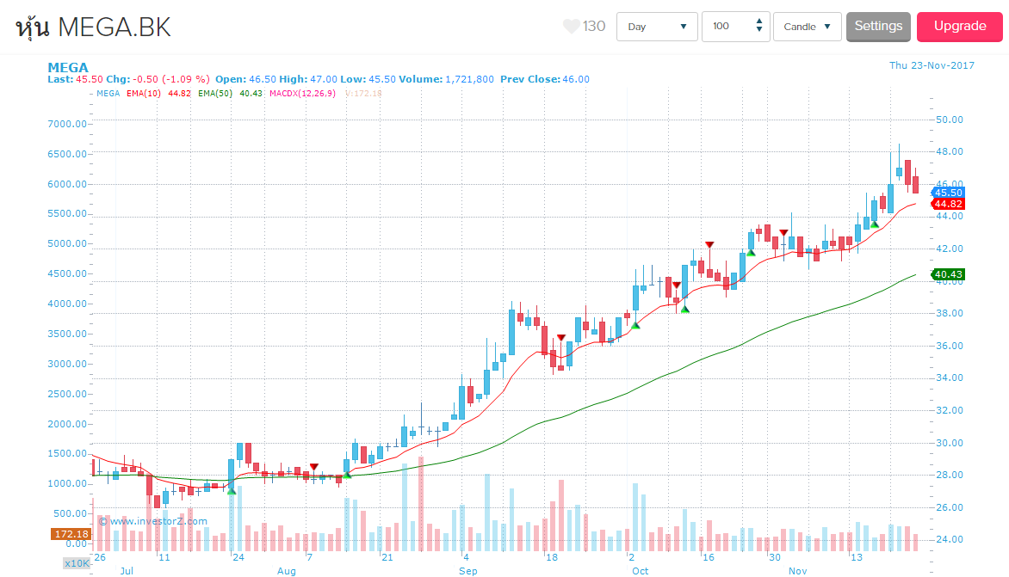This screenshot has height=577, width=1009.
Task: Select the Chg: -0.50 (-1.09 %) value
Action: coord(158,79)
